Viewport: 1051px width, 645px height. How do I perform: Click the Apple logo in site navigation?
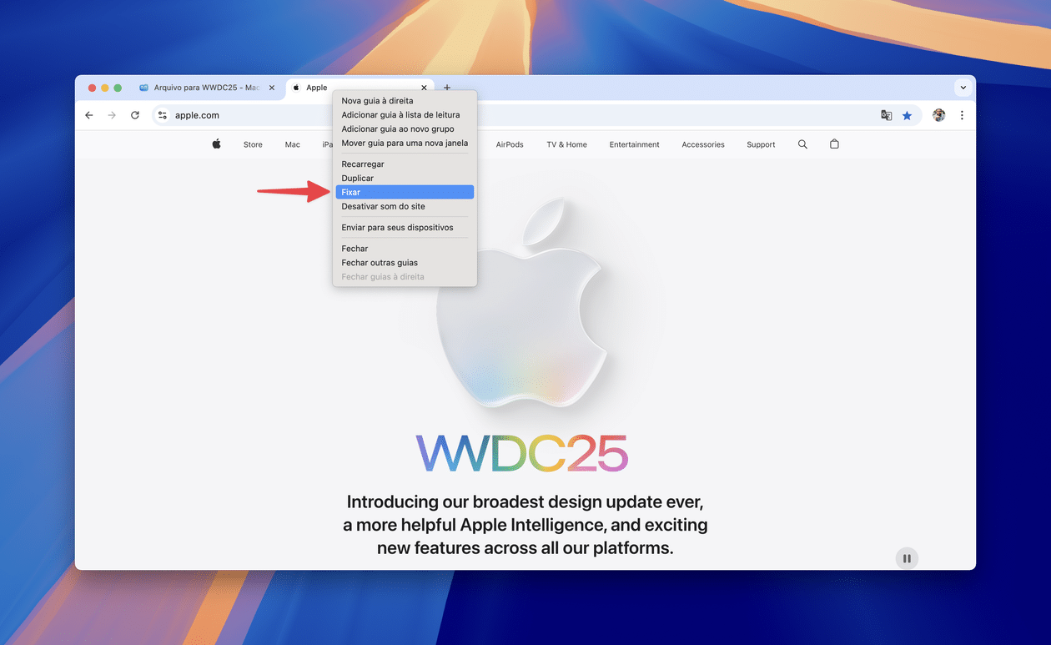tap(217, 144)
